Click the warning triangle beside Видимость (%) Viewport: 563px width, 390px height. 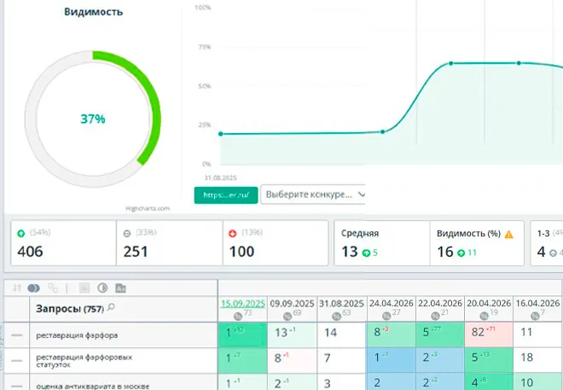pos(508,233)
